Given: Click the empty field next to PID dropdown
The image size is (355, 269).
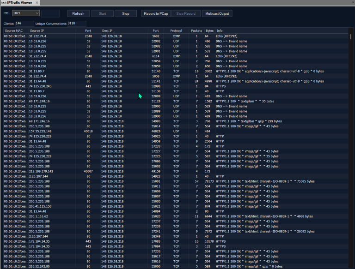Looking at the screenshot, I should pos(50,13).
